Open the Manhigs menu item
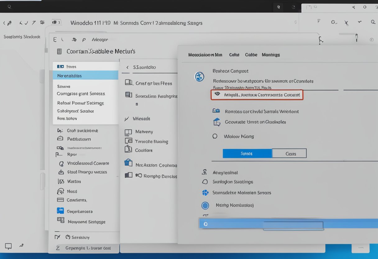 (270, 54)
